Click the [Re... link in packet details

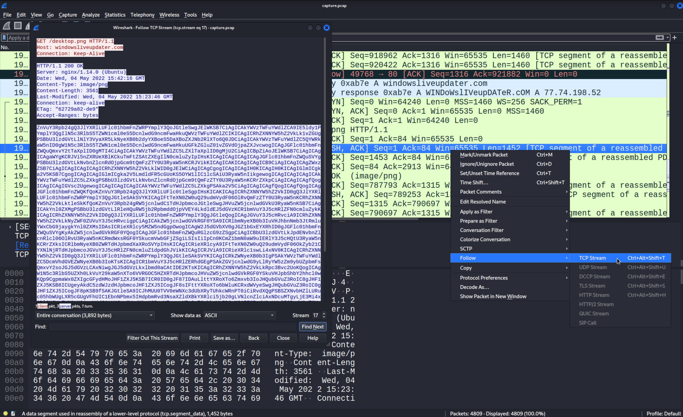pos(22,245)
